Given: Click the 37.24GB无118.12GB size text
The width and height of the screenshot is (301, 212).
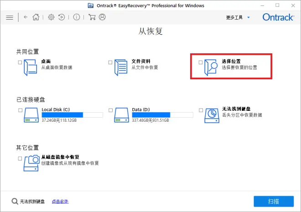Looking at the screenshot, I should pyautogui.click(x=59, y=120).
